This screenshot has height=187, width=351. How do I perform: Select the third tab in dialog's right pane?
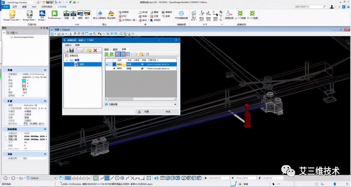click(124, 49)
